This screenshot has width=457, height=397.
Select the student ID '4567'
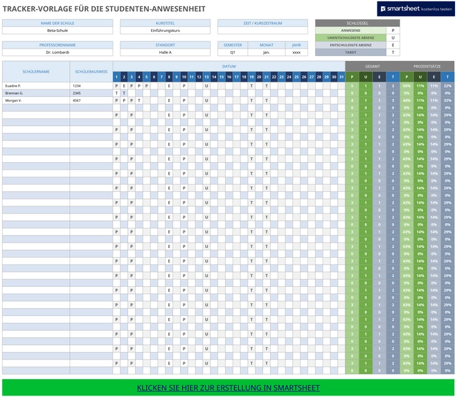[91, 100]
